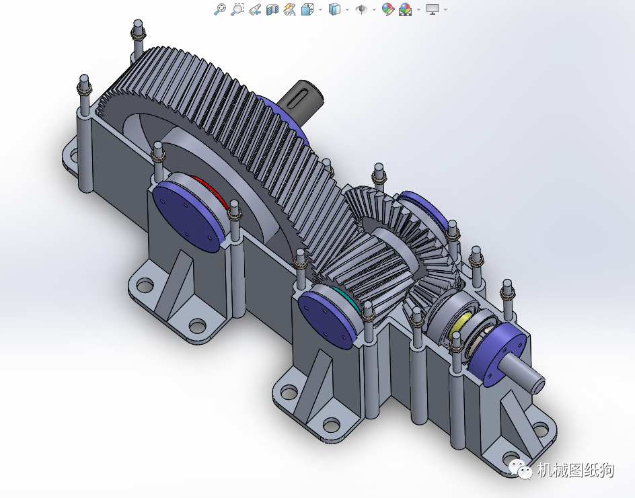Image resolution: width=635 pixels, height=498 pixels.
Task: Select the Zoom to Area tool
Action: tap(237, 9)
